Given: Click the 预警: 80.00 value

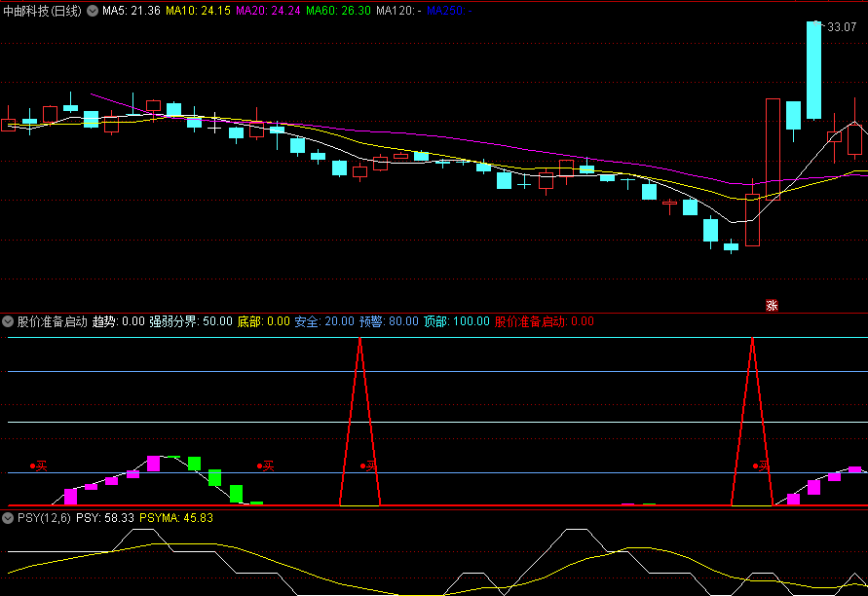Looking at the screenshot, I should (x=389, y=321).
